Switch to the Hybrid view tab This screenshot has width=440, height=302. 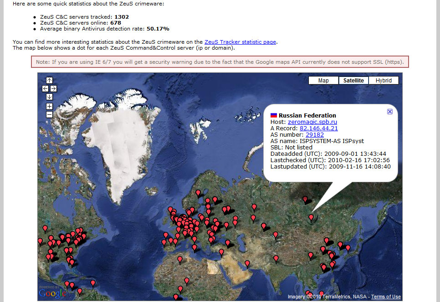click(x=384, y=81)
